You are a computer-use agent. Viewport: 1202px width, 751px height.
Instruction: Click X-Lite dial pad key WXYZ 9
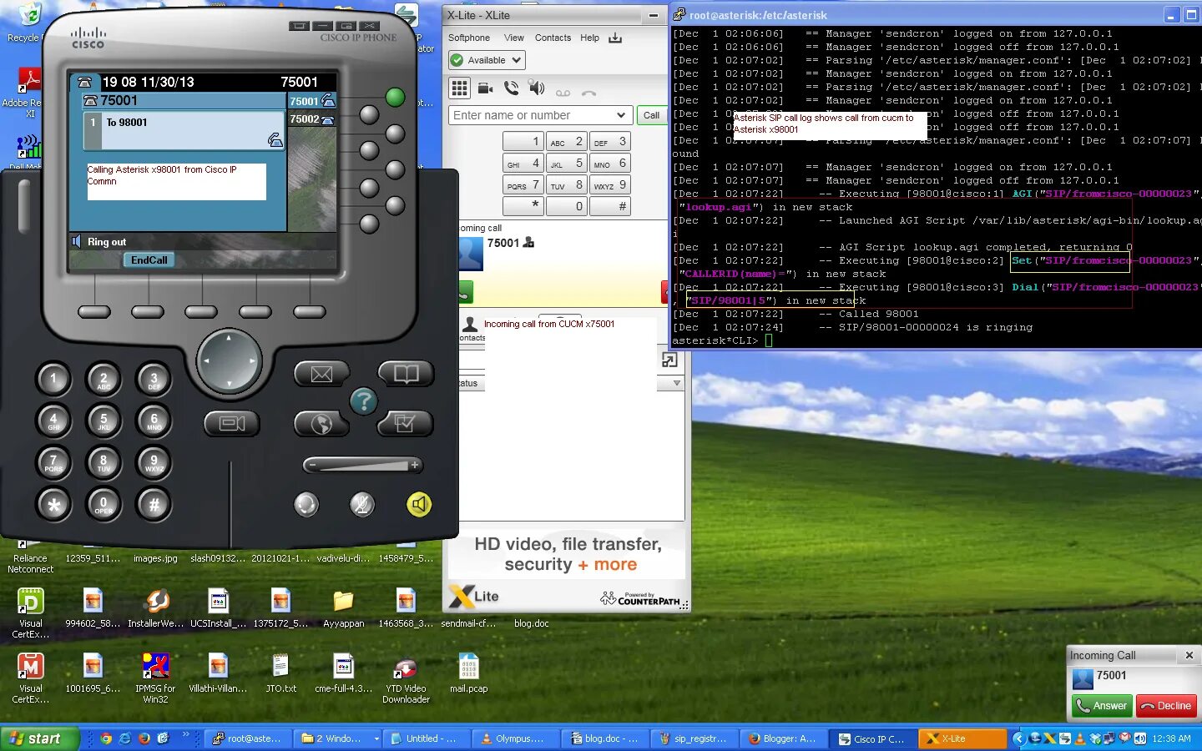point(610,185)
